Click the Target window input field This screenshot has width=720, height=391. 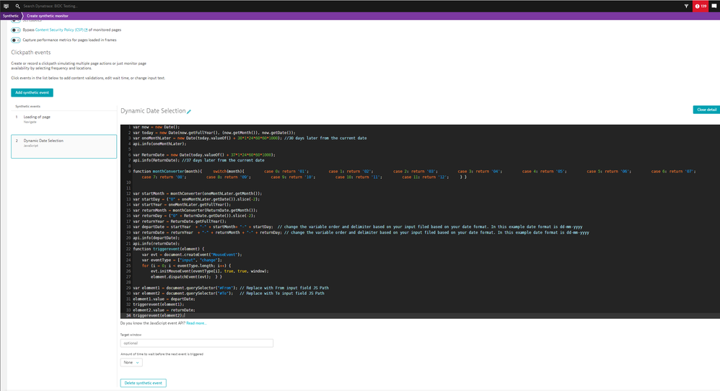[x=196, y=343]
